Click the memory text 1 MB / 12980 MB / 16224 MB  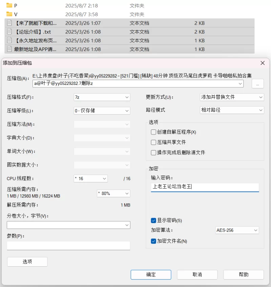(x=34, y=196)
